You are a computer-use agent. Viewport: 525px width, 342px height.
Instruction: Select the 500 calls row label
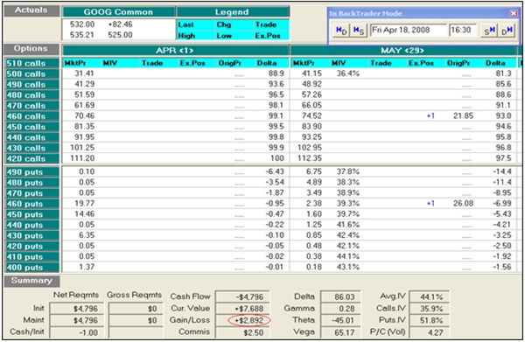(x=31, y=74)
